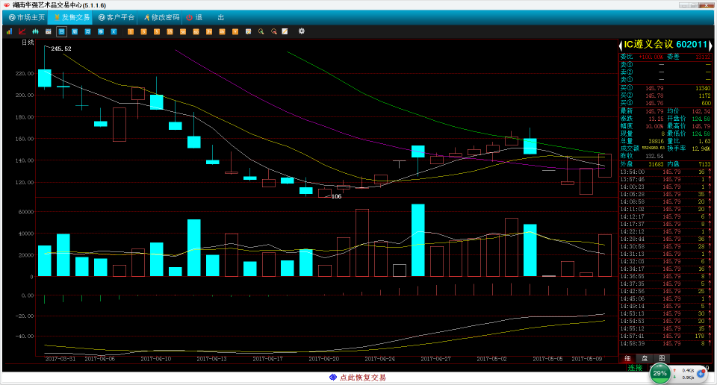Switch to the 图 tab in right panel

click(x=661, y=358)
